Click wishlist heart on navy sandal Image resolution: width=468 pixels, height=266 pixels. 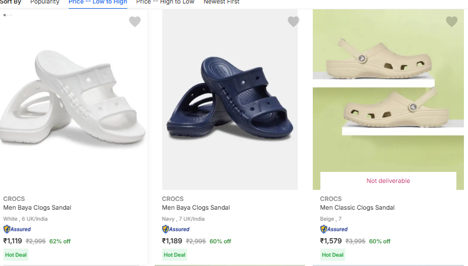tap(294, 22)
